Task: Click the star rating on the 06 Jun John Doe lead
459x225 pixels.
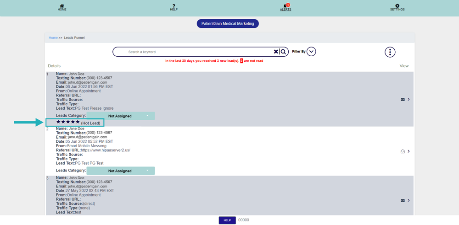Action: click(x=68, y=122)
